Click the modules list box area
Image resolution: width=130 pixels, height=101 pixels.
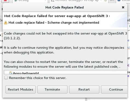click(66, 72)
